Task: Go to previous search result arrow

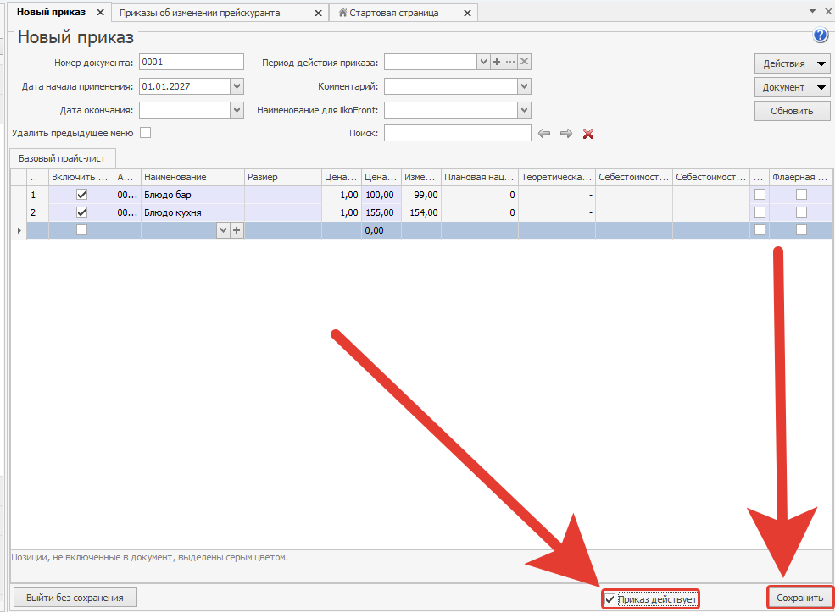Action: click(543, 134)
